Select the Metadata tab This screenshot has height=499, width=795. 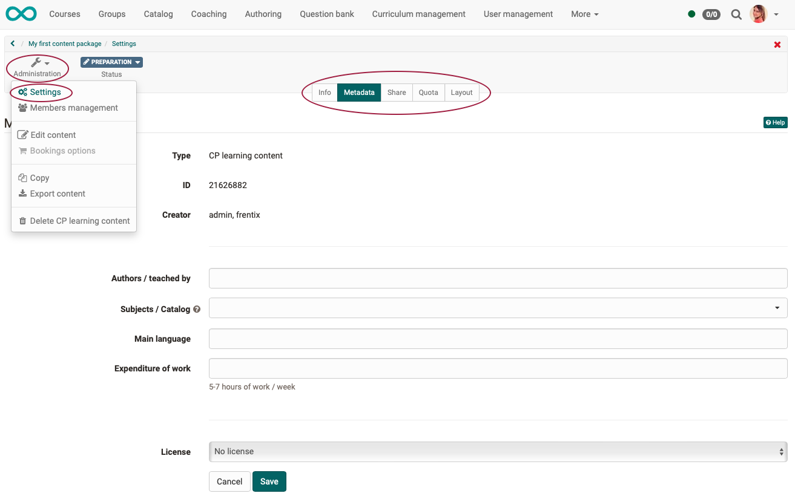tap(359, 93)
